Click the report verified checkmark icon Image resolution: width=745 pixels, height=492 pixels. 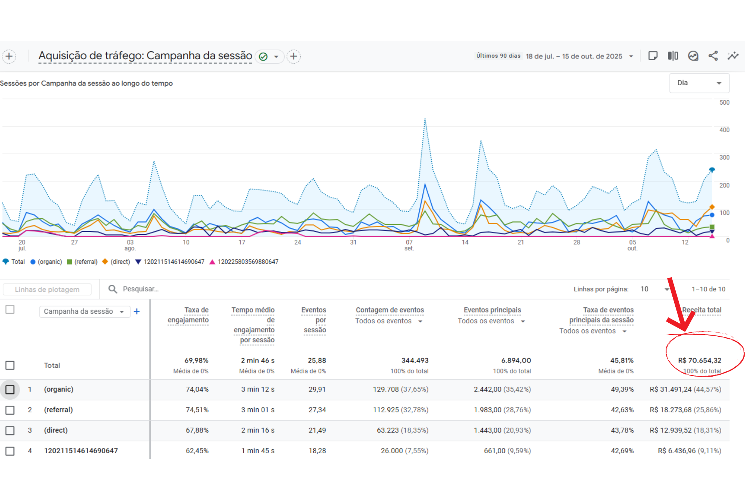[x=263, y=57]
